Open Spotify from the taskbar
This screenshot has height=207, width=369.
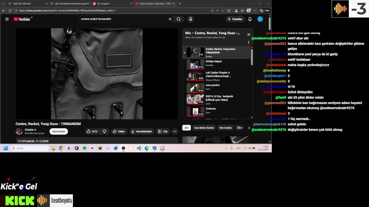point(84,148)
